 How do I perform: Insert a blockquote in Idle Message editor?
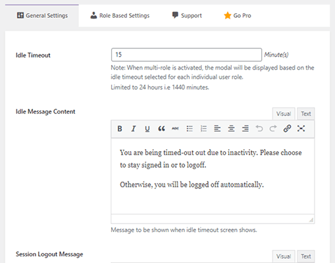[161, 129]
